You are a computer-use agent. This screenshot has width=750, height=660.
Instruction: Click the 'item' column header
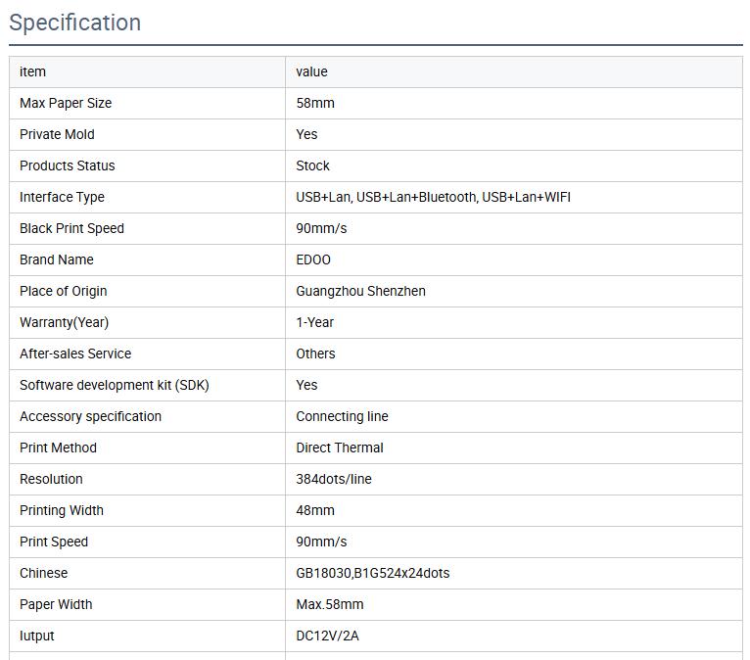32,71
